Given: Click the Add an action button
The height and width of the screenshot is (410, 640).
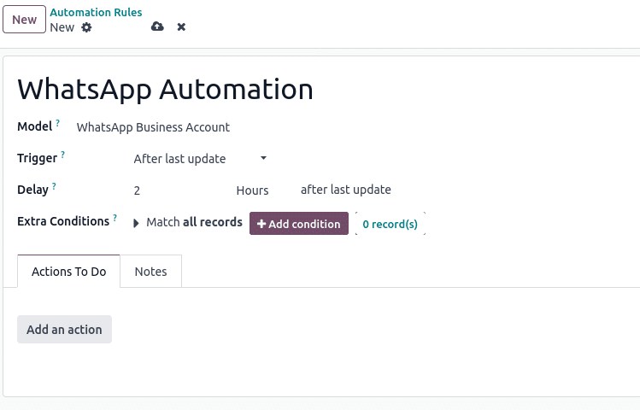Looking at the screenshot, I should [x=64, y=329].
